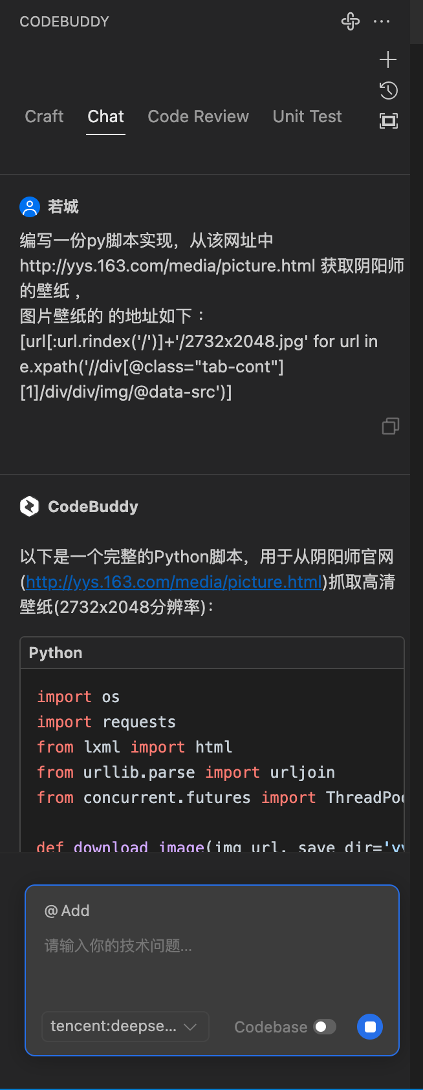Open the Craft tab
The height and width of the screenshot is (1090, 423).
(x=44, y=116)
